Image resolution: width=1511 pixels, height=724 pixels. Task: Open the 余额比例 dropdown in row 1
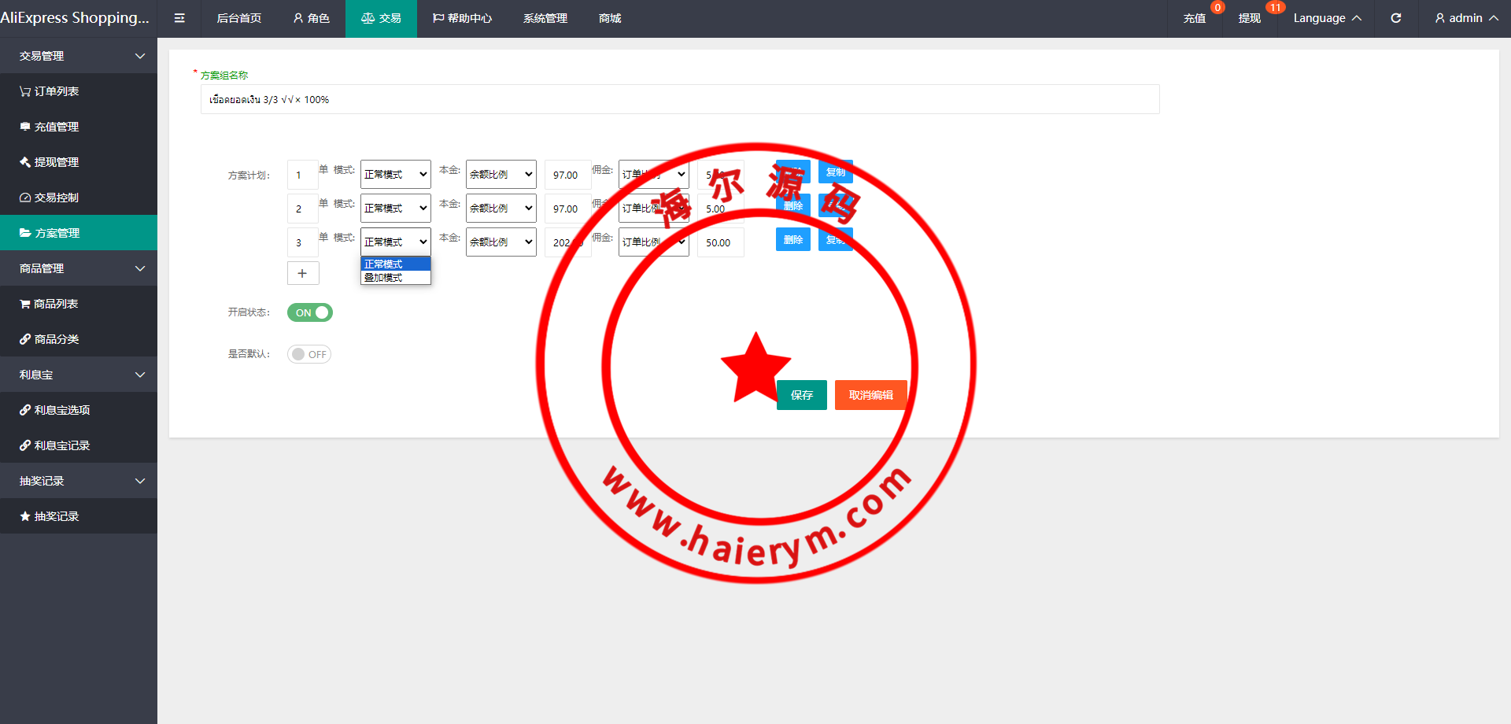[x=501, y=175]
